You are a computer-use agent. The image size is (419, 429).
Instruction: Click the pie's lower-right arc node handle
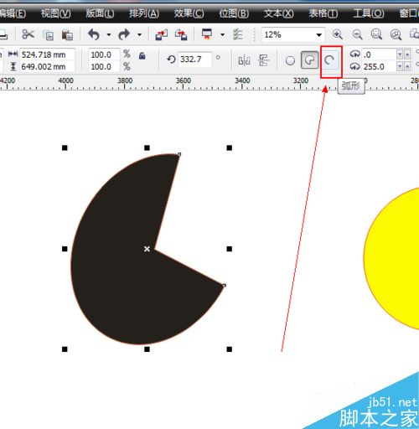(x=224, y=285)
